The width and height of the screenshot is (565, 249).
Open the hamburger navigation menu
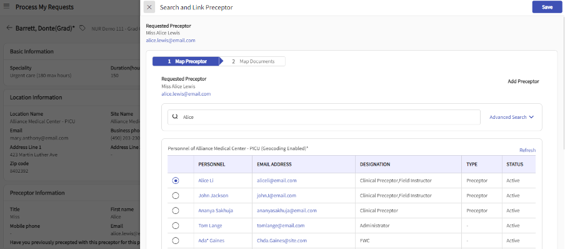[6, 7]
